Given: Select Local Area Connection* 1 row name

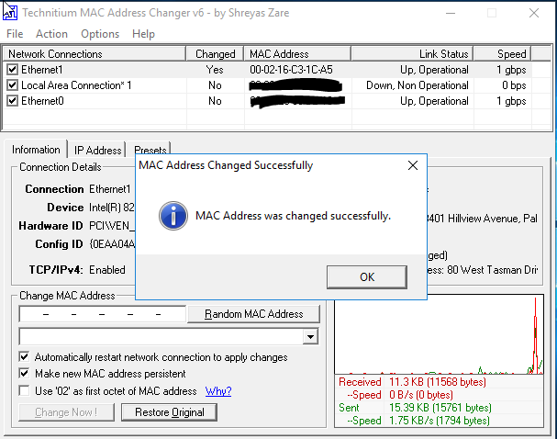Looking at the screenshot, I should tap(76, 85).
